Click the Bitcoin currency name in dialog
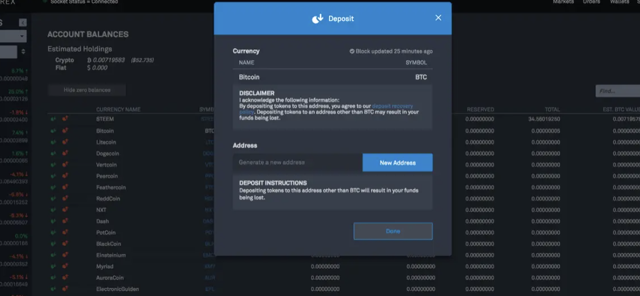The image size is (640, 296). pos(249,77)
